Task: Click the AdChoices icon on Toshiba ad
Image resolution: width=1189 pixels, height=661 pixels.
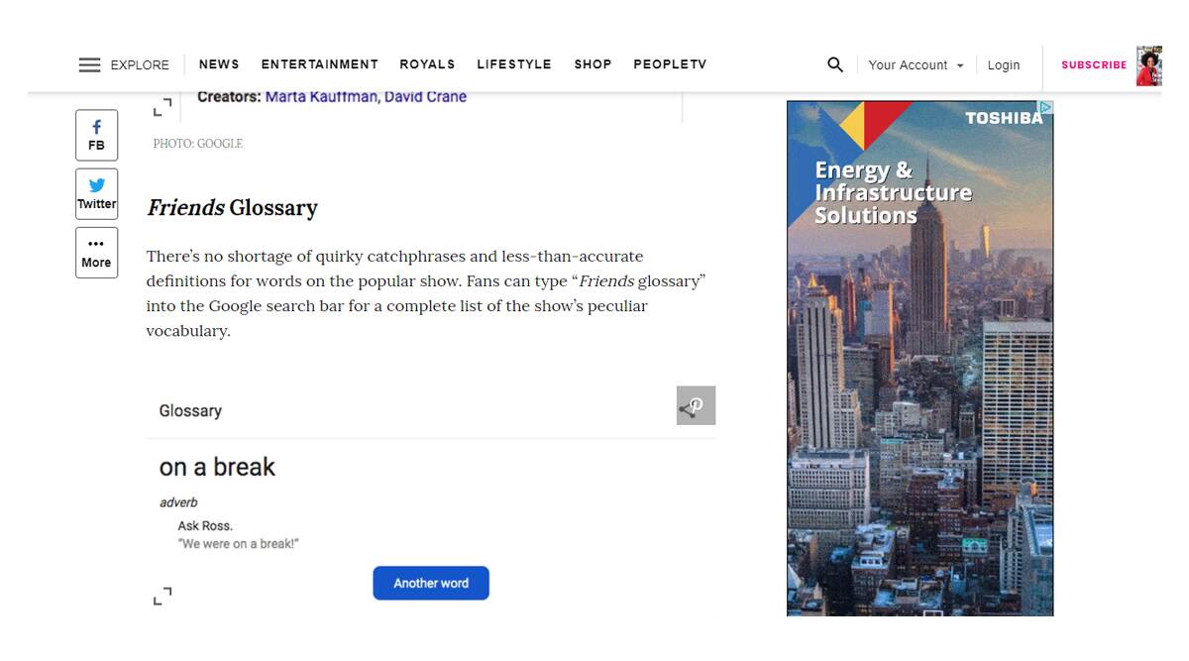Action: [x=1045, y=107]
